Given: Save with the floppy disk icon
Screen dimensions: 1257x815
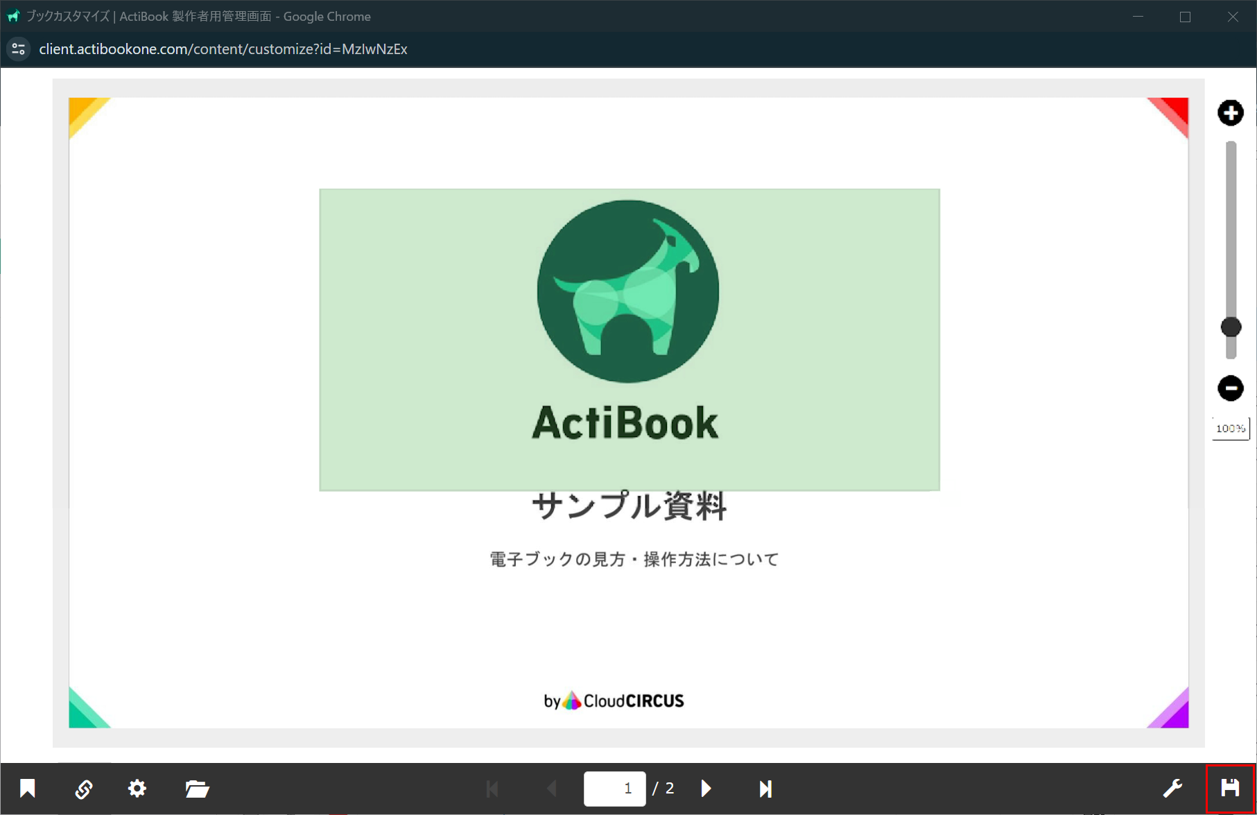Looking at the screenshot, I should pyautogui.click(x=1231, y=789).
